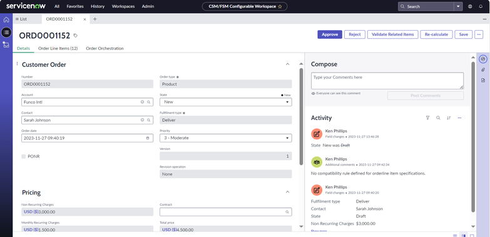Image resolution: width=490 pixels, height=237 pixels.
Task: Click the Compose comments text area
Action: pos(387,81)
